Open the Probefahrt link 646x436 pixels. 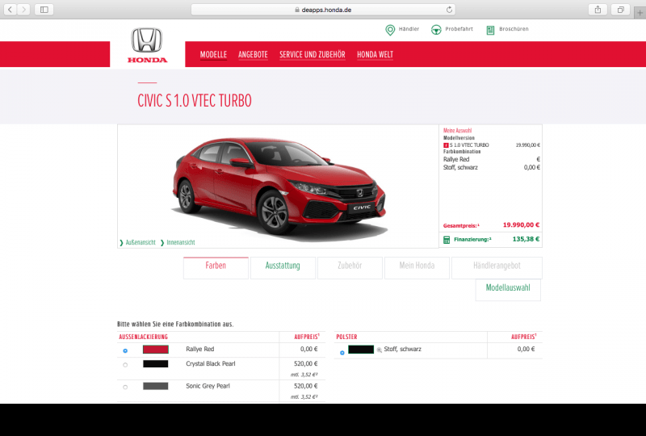pos(459,29)
